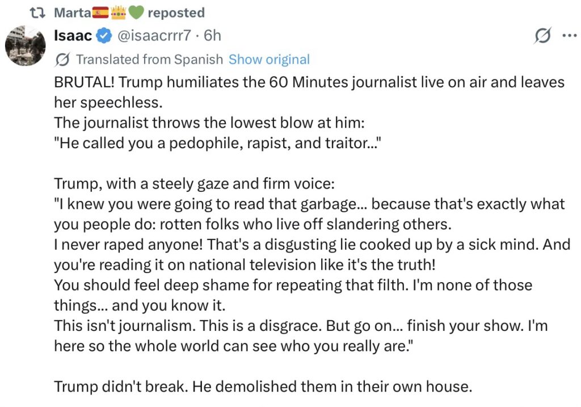Click the blue verified badge next to Isaac
This screenshot has height=407, width=581.
point(104,36)
